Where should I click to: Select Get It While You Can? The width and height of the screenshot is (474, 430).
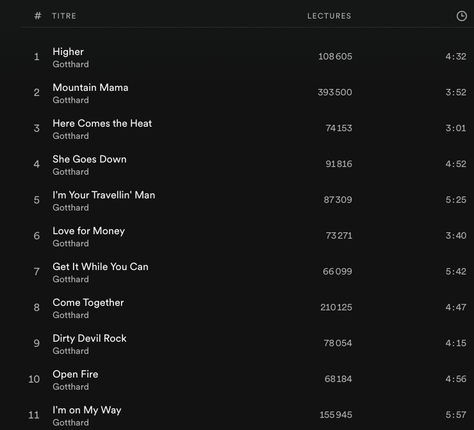click(101, 267)
